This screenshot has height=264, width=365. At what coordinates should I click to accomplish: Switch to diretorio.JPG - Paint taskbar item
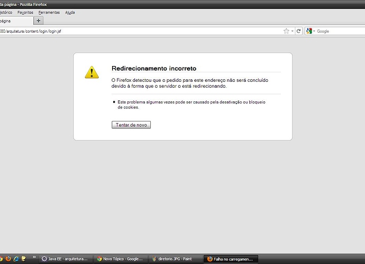[175, 259]
